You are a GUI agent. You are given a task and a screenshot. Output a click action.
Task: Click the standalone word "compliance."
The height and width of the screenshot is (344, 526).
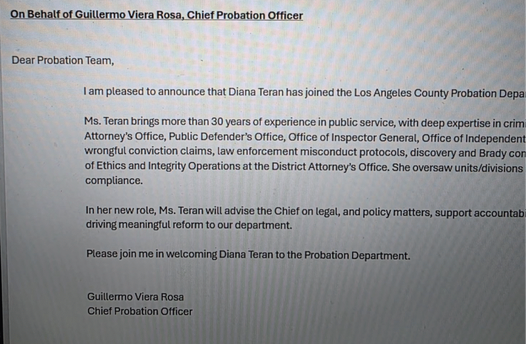pyautogui.click(x=114, y=181)
